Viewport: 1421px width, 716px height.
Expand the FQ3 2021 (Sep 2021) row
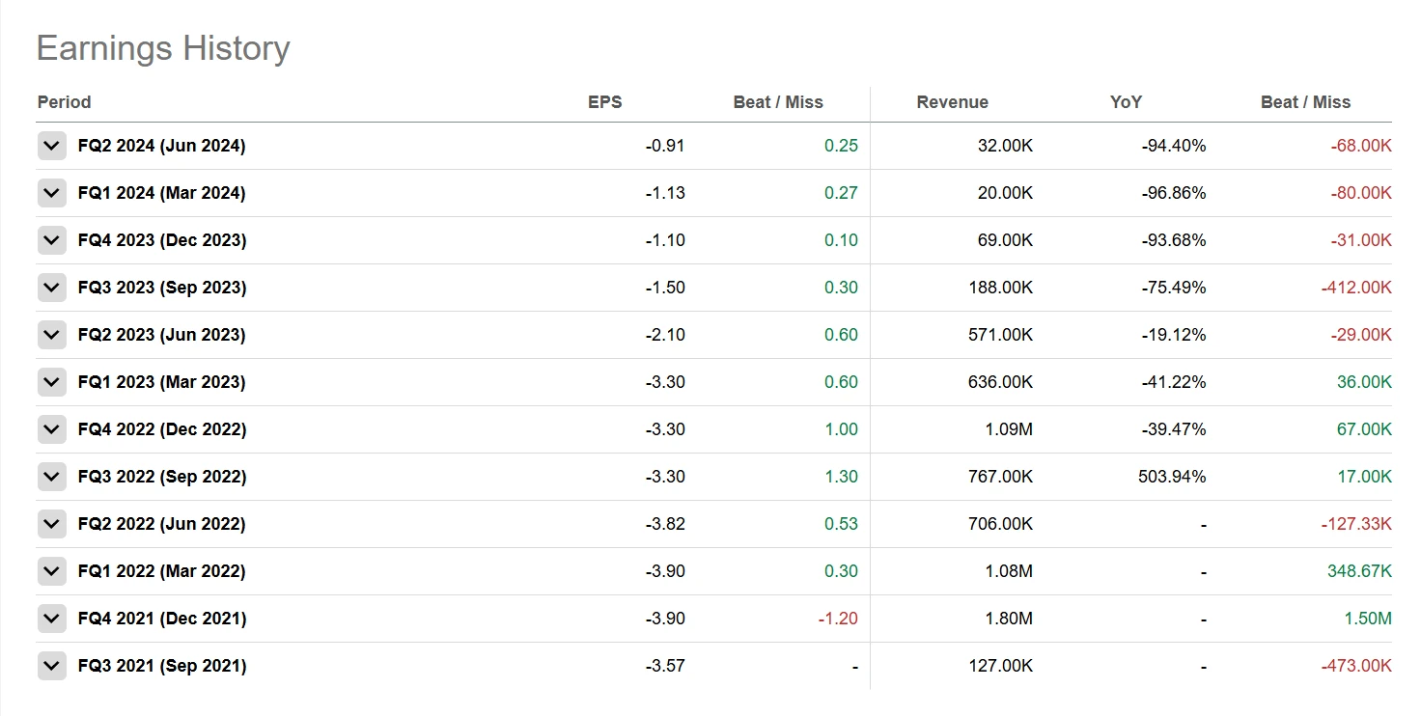52,667
